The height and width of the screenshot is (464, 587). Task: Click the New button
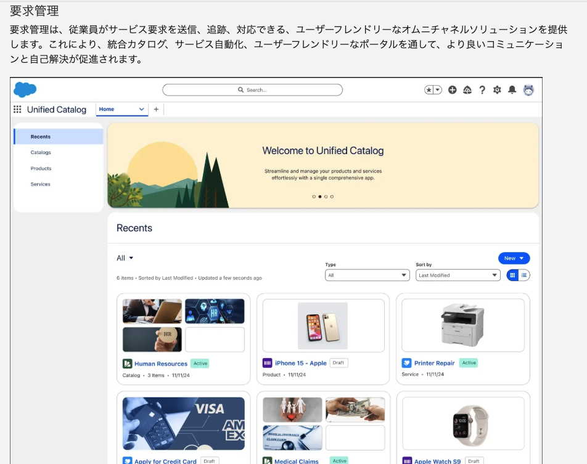[x=514, y=258]
